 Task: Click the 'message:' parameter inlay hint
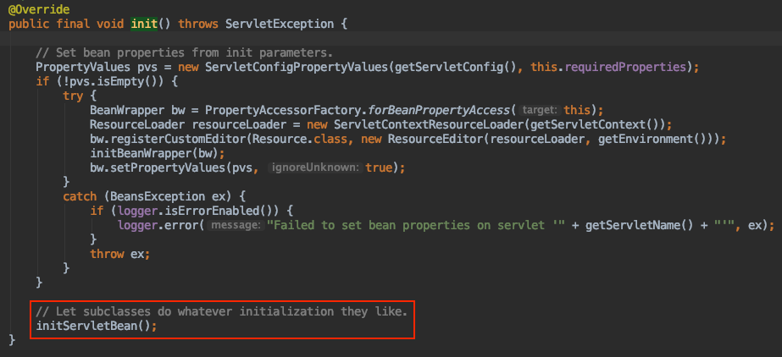click(236, 226)
